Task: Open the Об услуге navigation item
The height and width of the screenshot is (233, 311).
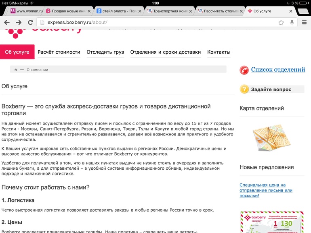Action: [x=17, y=52]
